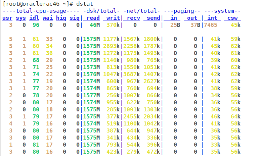
Task: Select the 2258k recv value
Action: click(x=131, y=46)
